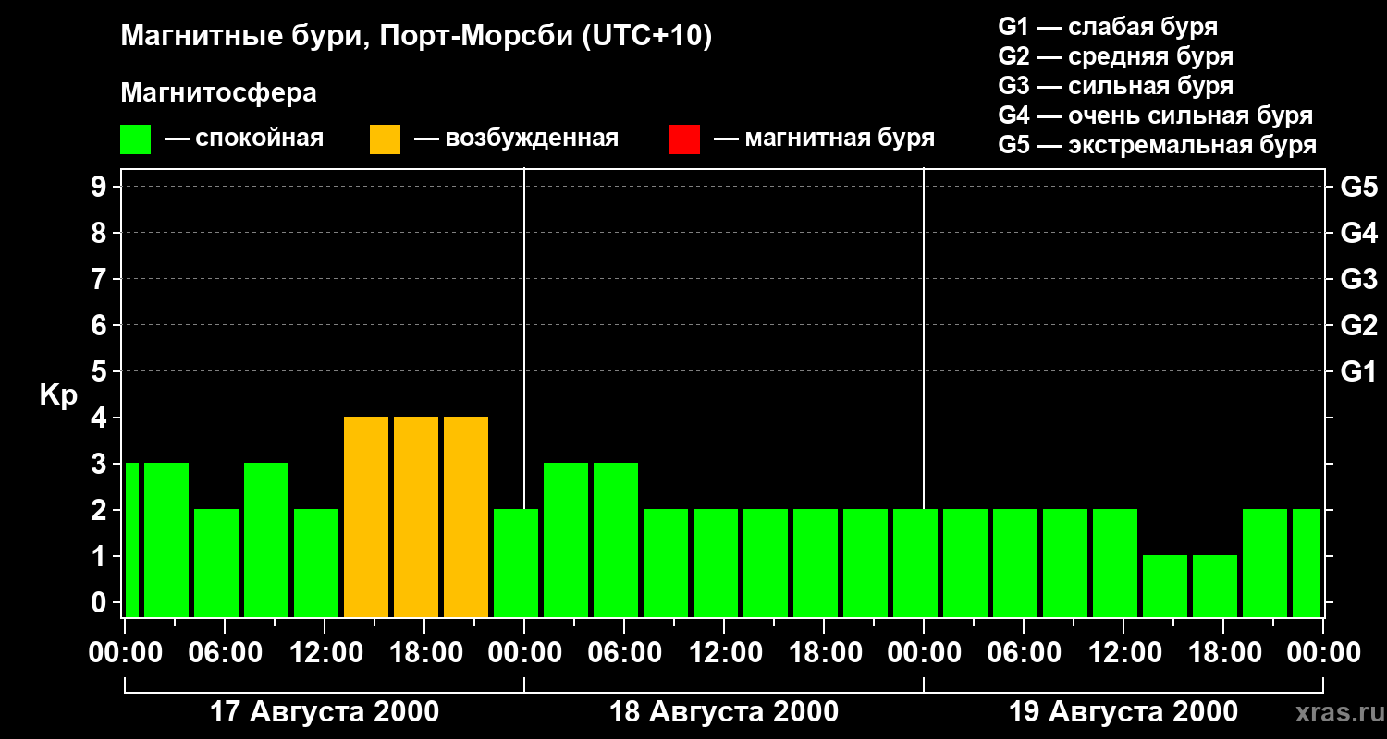The width and height of the screenshot is (1387, 739).
Task: Click the 'Kp' vertical axis title
Action: 58,395
